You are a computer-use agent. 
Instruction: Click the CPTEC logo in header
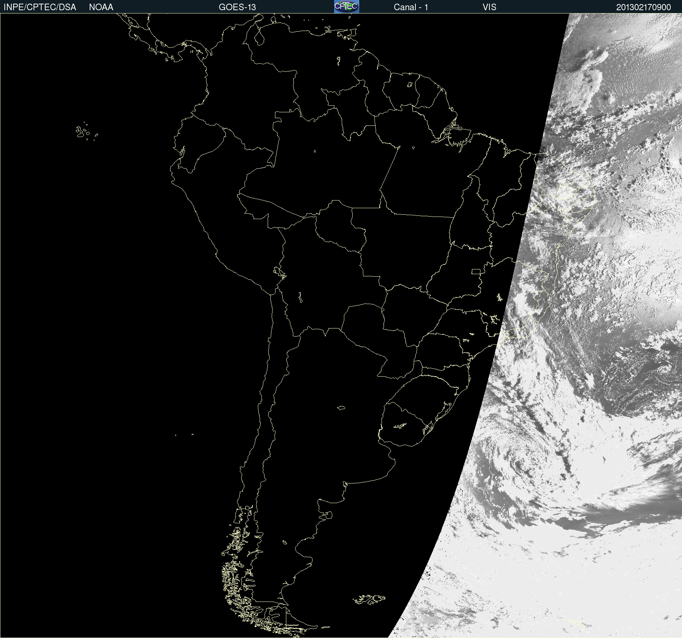click(346, 7)
